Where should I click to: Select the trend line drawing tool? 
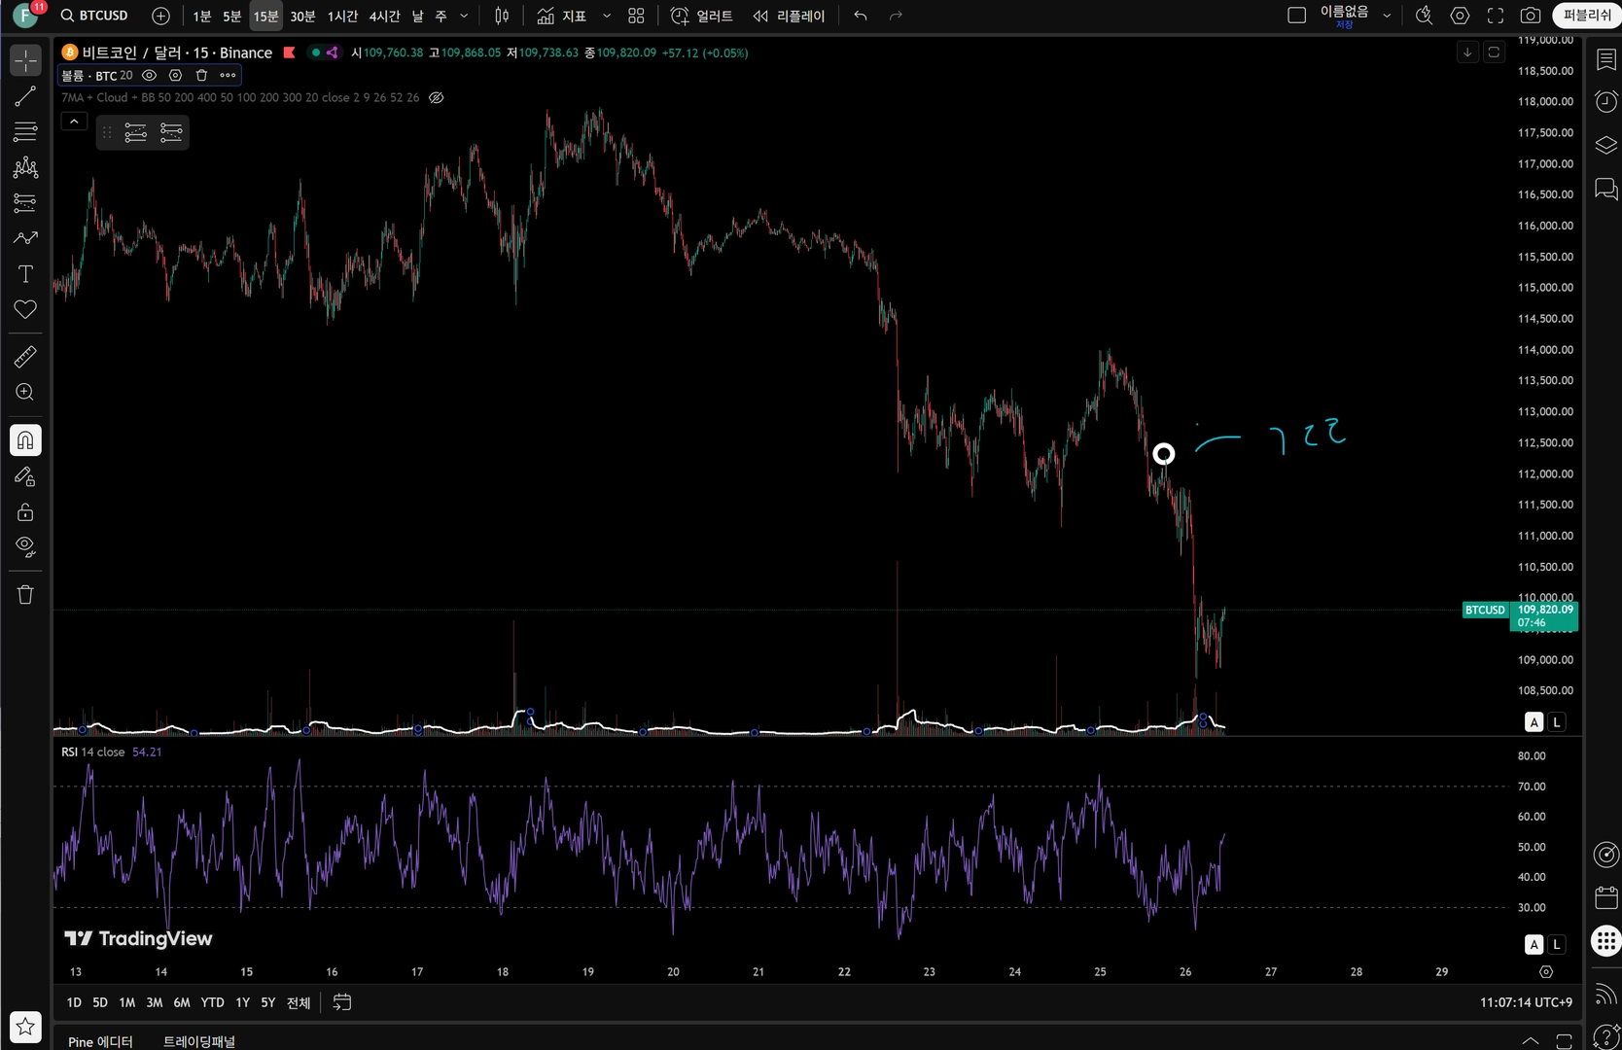click(25, 96)
